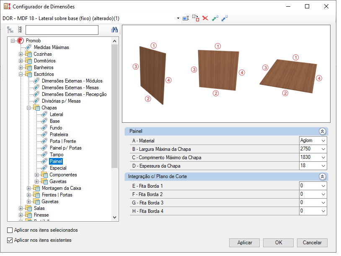The height and width of the screenshot is (256, 341).
Task: Click the Tampo item tag icon
Action: pyautogui.click(x=44, y=155)
